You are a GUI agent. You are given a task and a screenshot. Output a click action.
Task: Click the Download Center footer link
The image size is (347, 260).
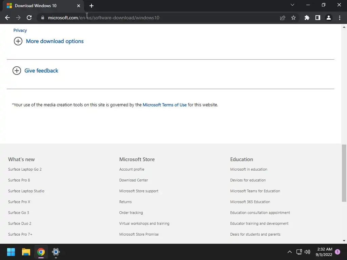pyautogui.click(x=134, y=180)
